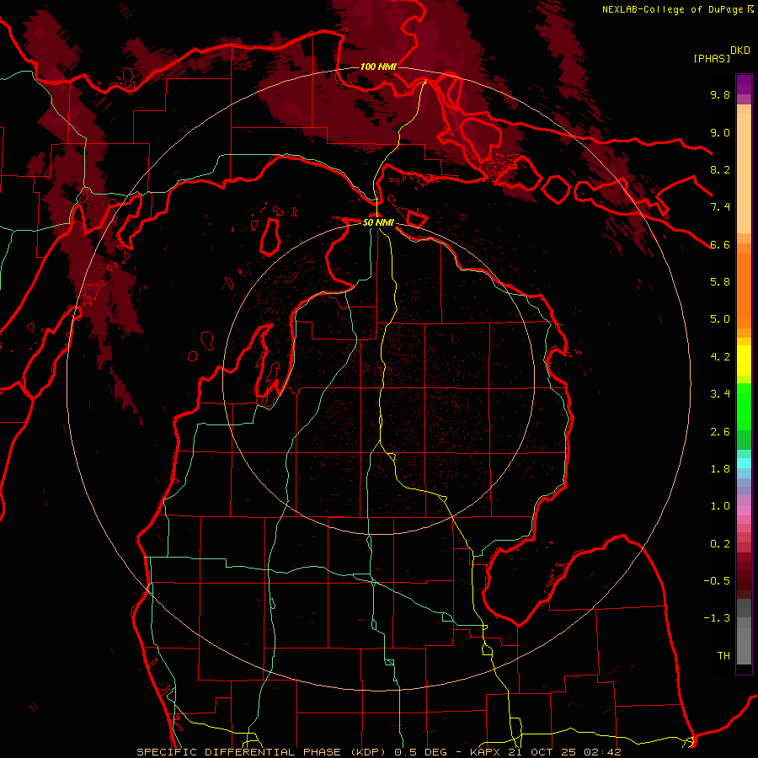Click the 5.0 scale value
The width and height of the screenshot is (758, 758).
tap(720, 319)
